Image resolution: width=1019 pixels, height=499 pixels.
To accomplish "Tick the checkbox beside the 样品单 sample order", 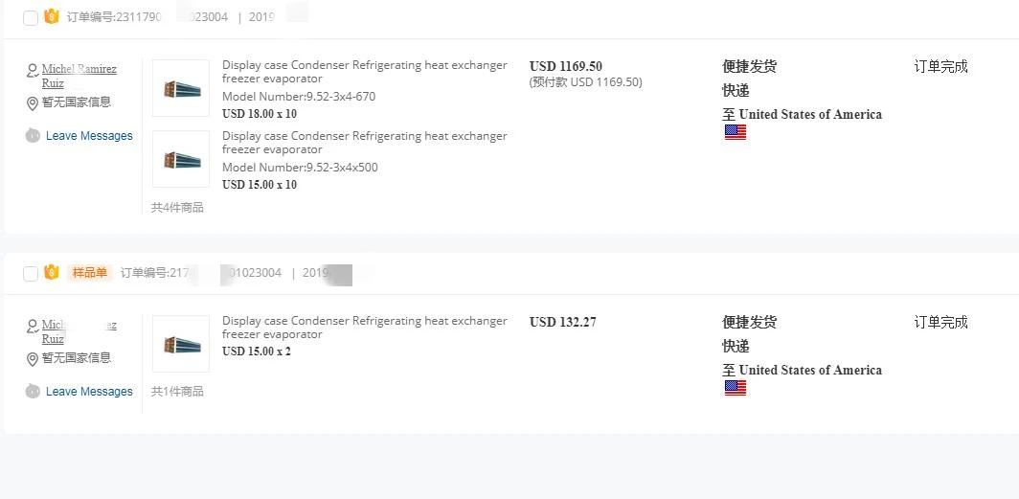I will 31,274.
